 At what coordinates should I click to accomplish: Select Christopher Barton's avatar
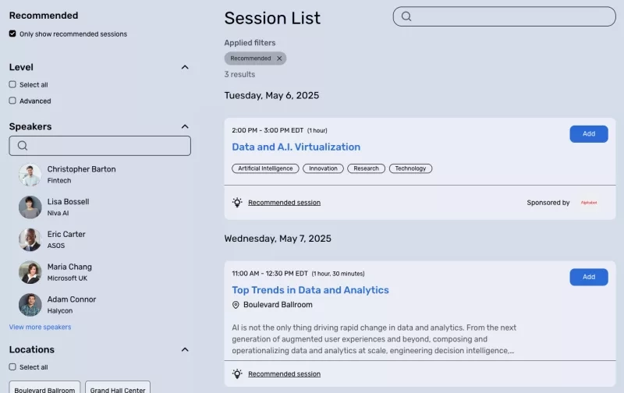pyautogui.click(x=30, y=175)
